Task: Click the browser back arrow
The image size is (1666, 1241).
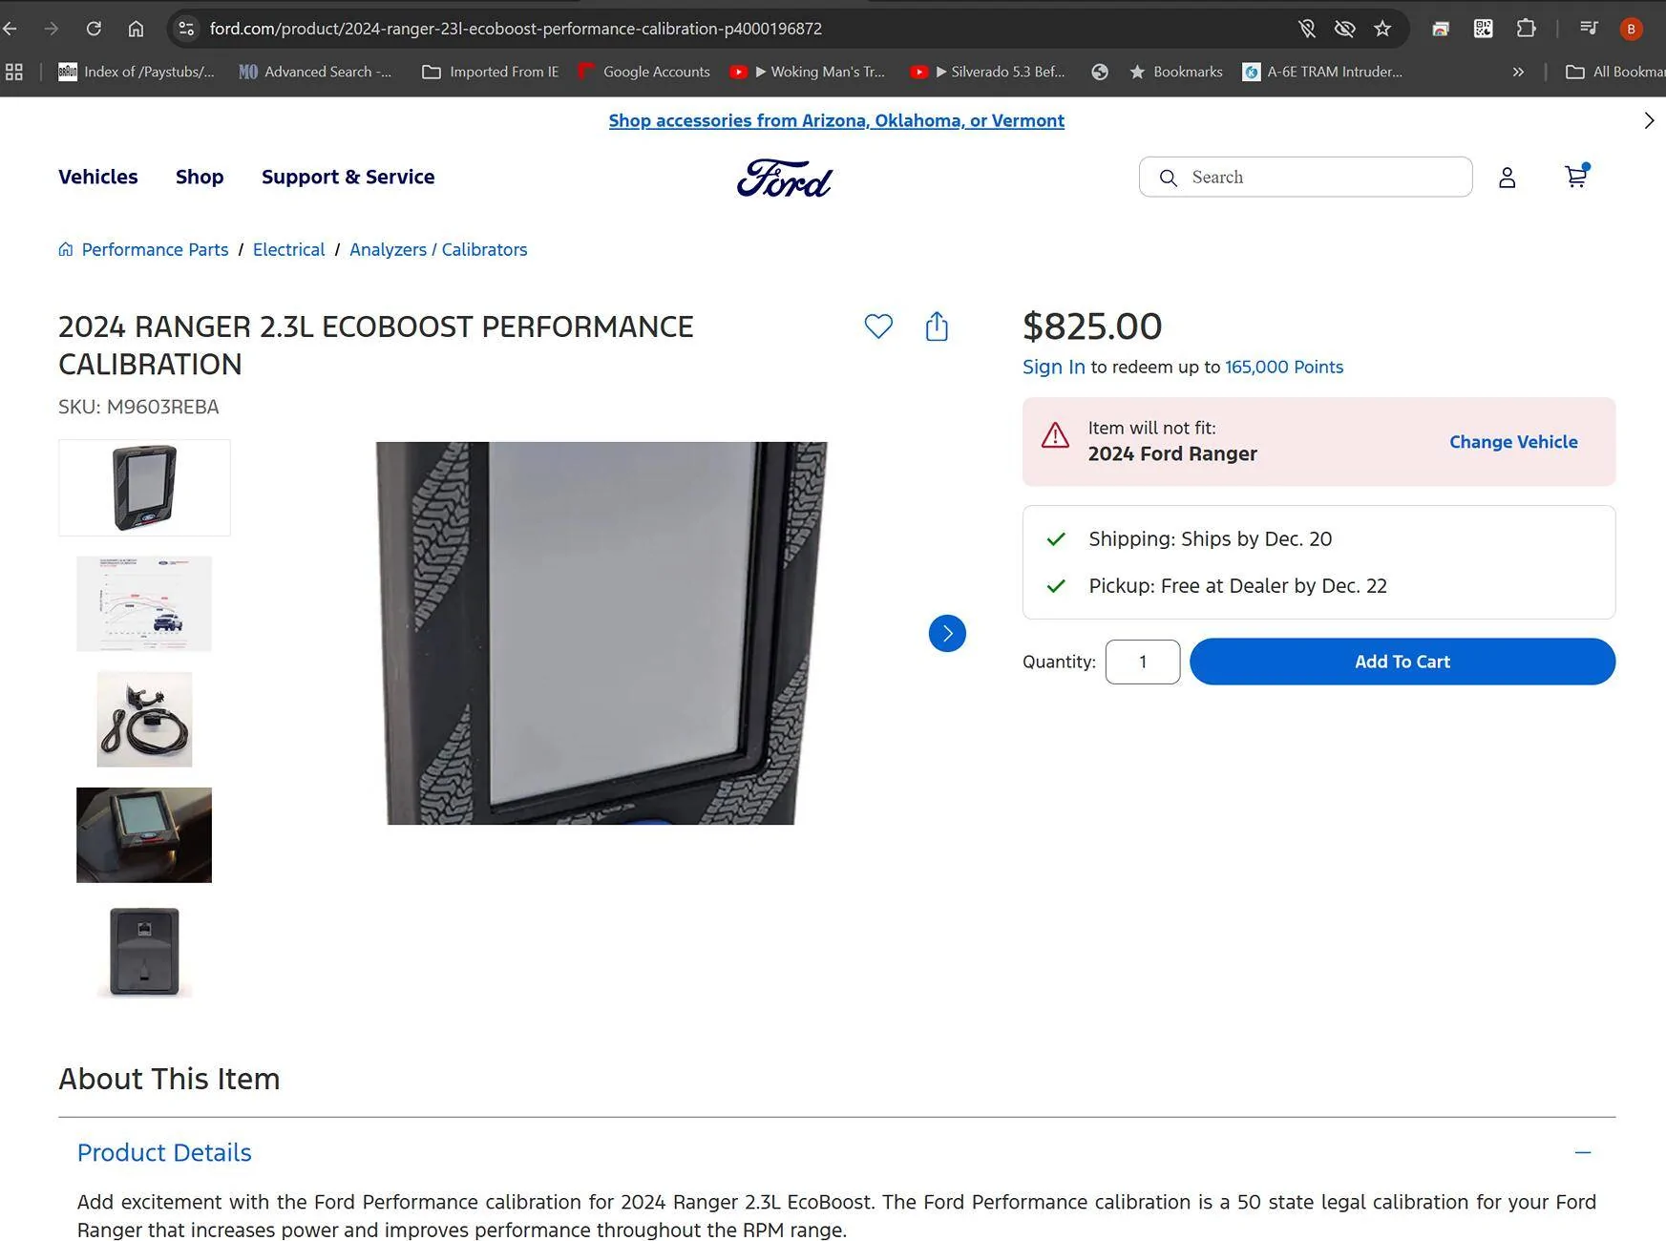Action: 10,29
